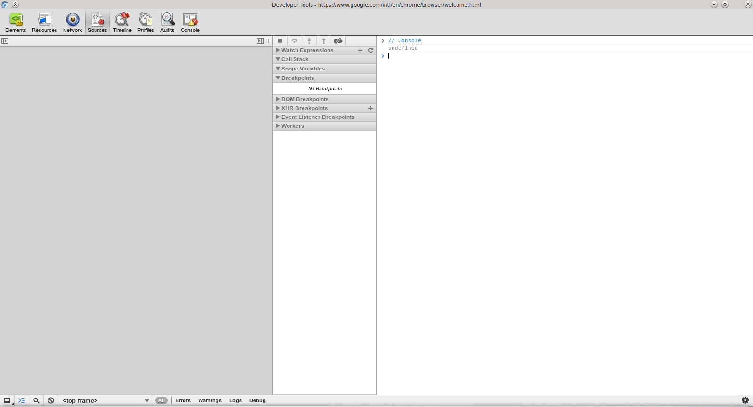Screen dimensions: 753x407
Task: Open the Timeline panel
Action: coord(122,23)
